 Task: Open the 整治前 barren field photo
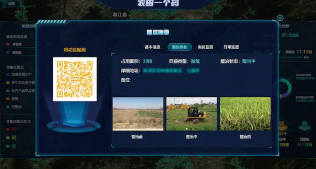click(138, 114)
